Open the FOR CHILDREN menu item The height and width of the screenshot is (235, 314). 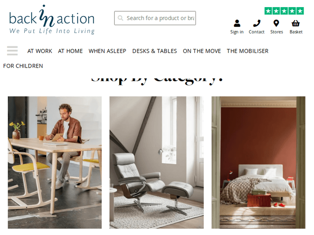pos(23,66)
